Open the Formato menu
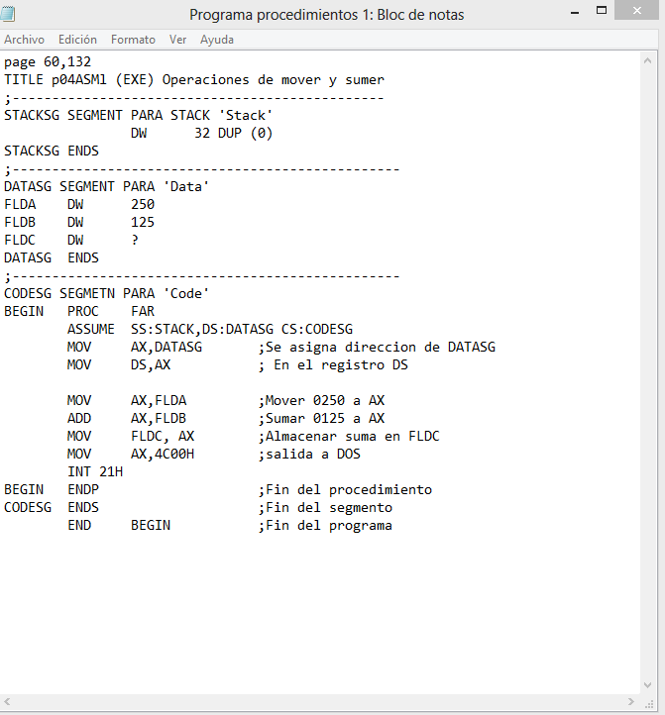 133,40
